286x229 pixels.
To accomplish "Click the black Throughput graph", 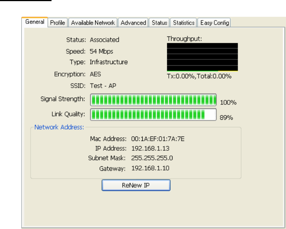I will pos(202,57).
